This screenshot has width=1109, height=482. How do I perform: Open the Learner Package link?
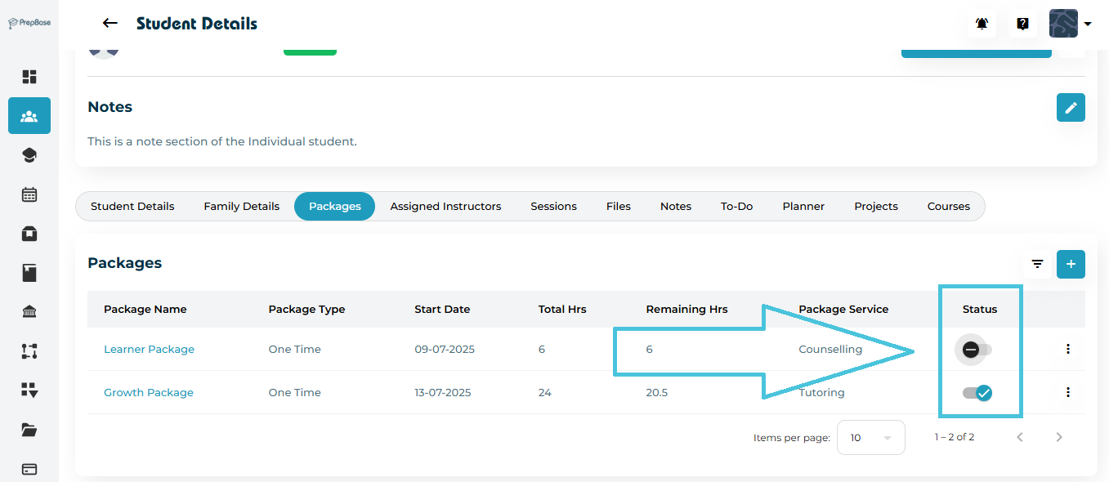tap(149, 350)
